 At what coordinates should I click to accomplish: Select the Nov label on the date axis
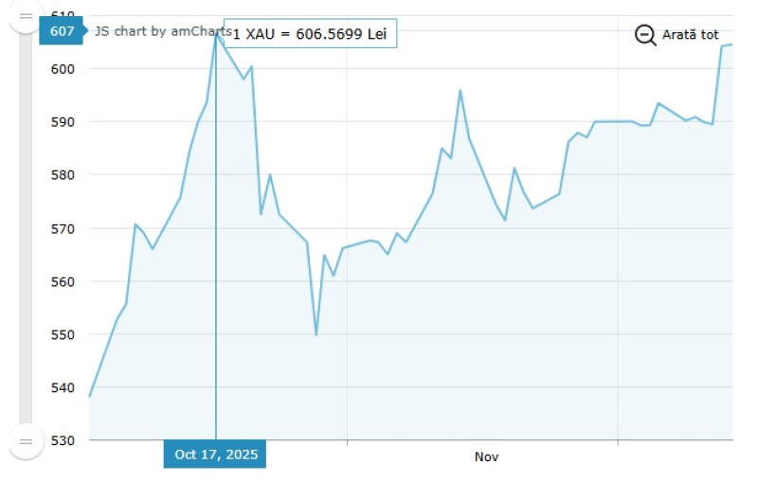point(486,456)
